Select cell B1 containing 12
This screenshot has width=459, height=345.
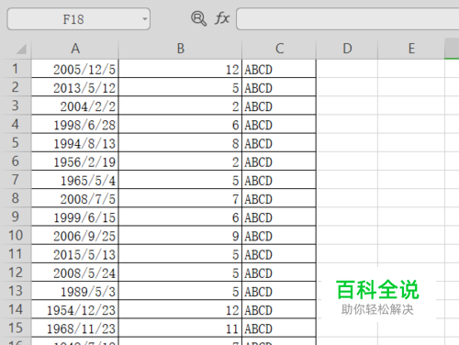point(180,69)
